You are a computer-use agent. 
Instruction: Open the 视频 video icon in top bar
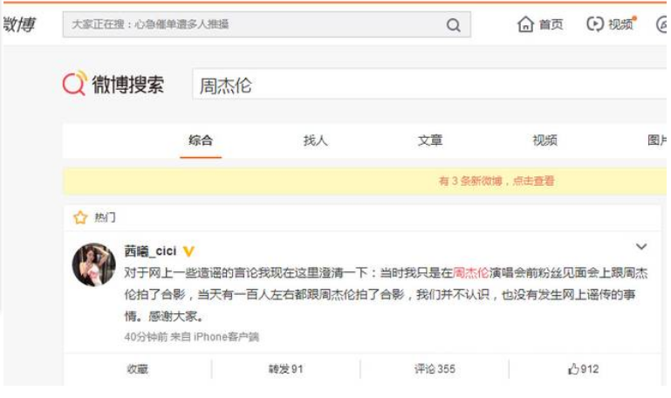tap(595, 24)
